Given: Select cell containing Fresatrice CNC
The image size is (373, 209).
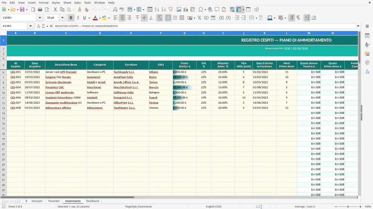Looking at the screenshot, I should pyautogui.click(x=66, y=87).
